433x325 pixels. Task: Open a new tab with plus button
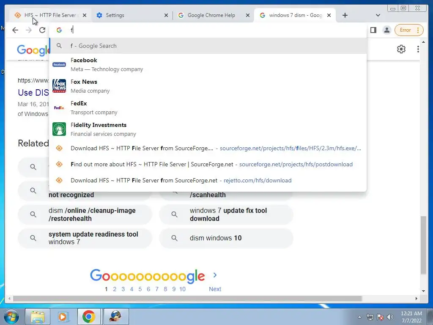pyautogui.click(x=345, y=15)
